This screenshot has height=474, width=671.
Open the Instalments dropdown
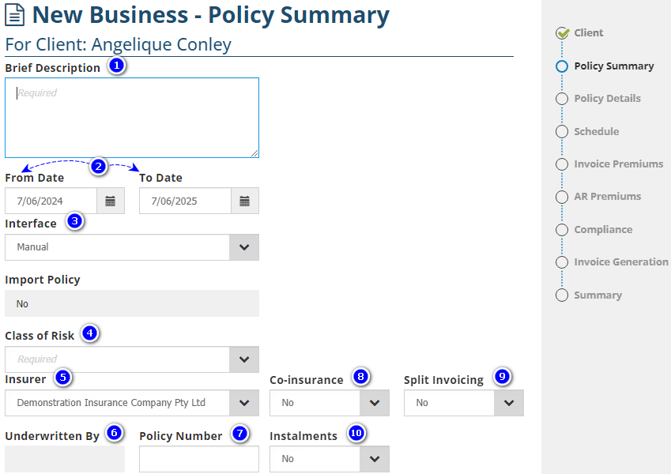pyautogui.click(x=375, y=459)
